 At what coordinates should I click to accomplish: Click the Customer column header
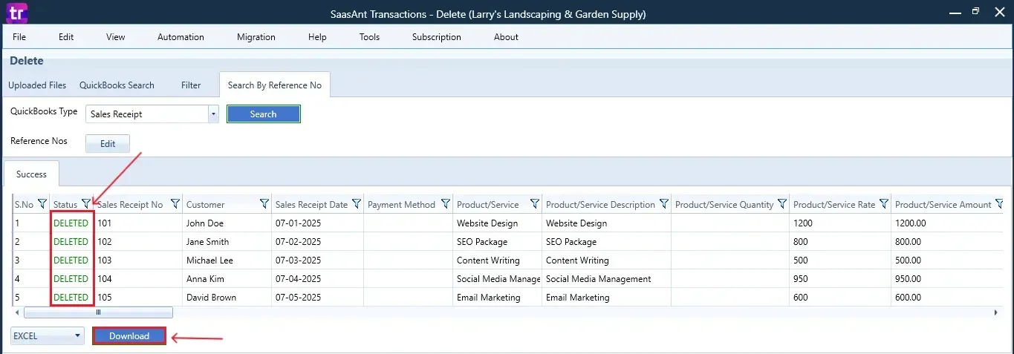pos(205,205)
